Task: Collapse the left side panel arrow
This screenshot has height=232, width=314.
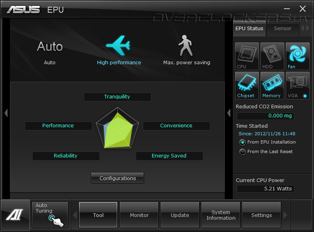Action: pyautogui.click(x=6, y=113)
